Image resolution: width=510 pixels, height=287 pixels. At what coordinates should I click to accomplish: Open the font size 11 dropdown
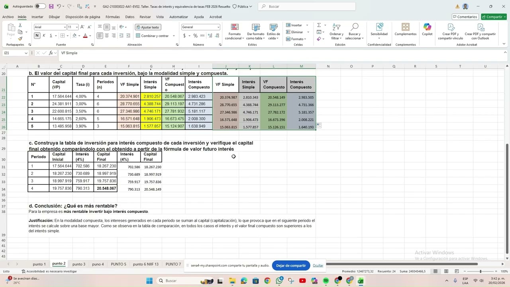point(76,27)
